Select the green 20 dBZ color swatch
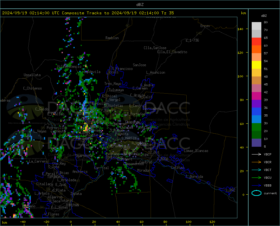 point(256,127)
